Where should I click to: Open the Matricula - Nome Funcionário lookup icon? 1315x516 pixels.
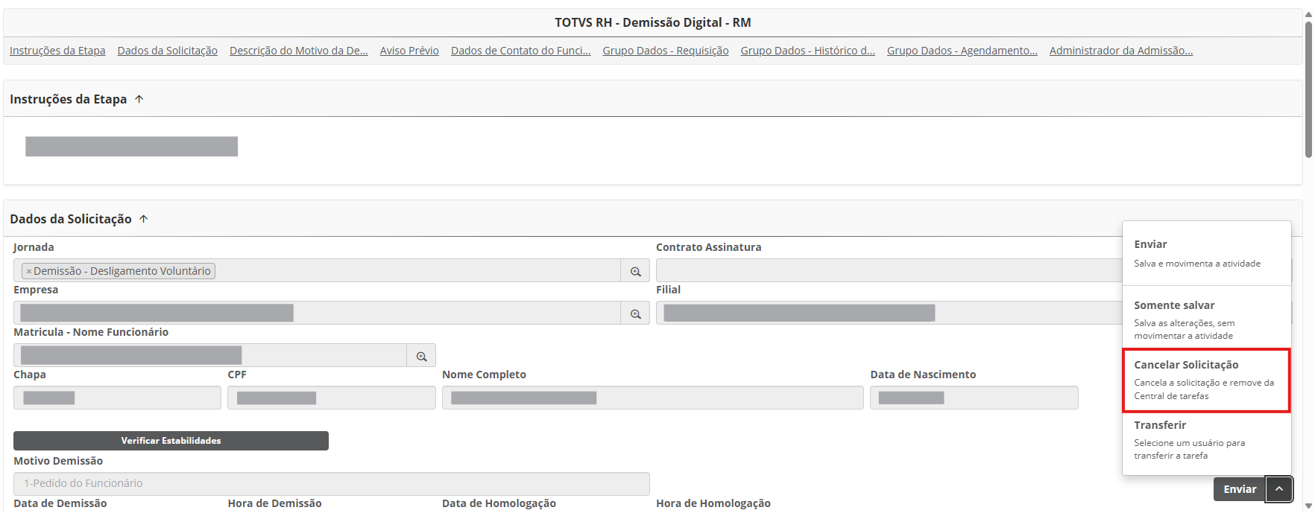421,356
